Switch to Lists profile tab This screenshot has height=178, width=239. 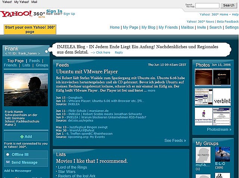pos(26,65)
